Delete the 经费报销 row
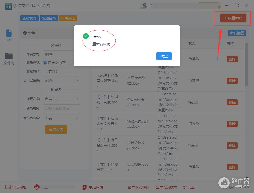Image resolution: width=254 pixels, height=193 pixels. (232, 167)
